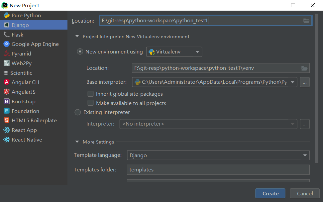Image resolution: width=323 pixels, height=202 pixels.
Task: Click the Django icon in the project list
Action: click(7, 25)
